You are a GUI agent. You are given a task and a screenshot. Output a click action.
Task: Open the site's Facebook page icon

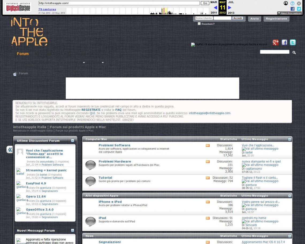pos(284,43)
